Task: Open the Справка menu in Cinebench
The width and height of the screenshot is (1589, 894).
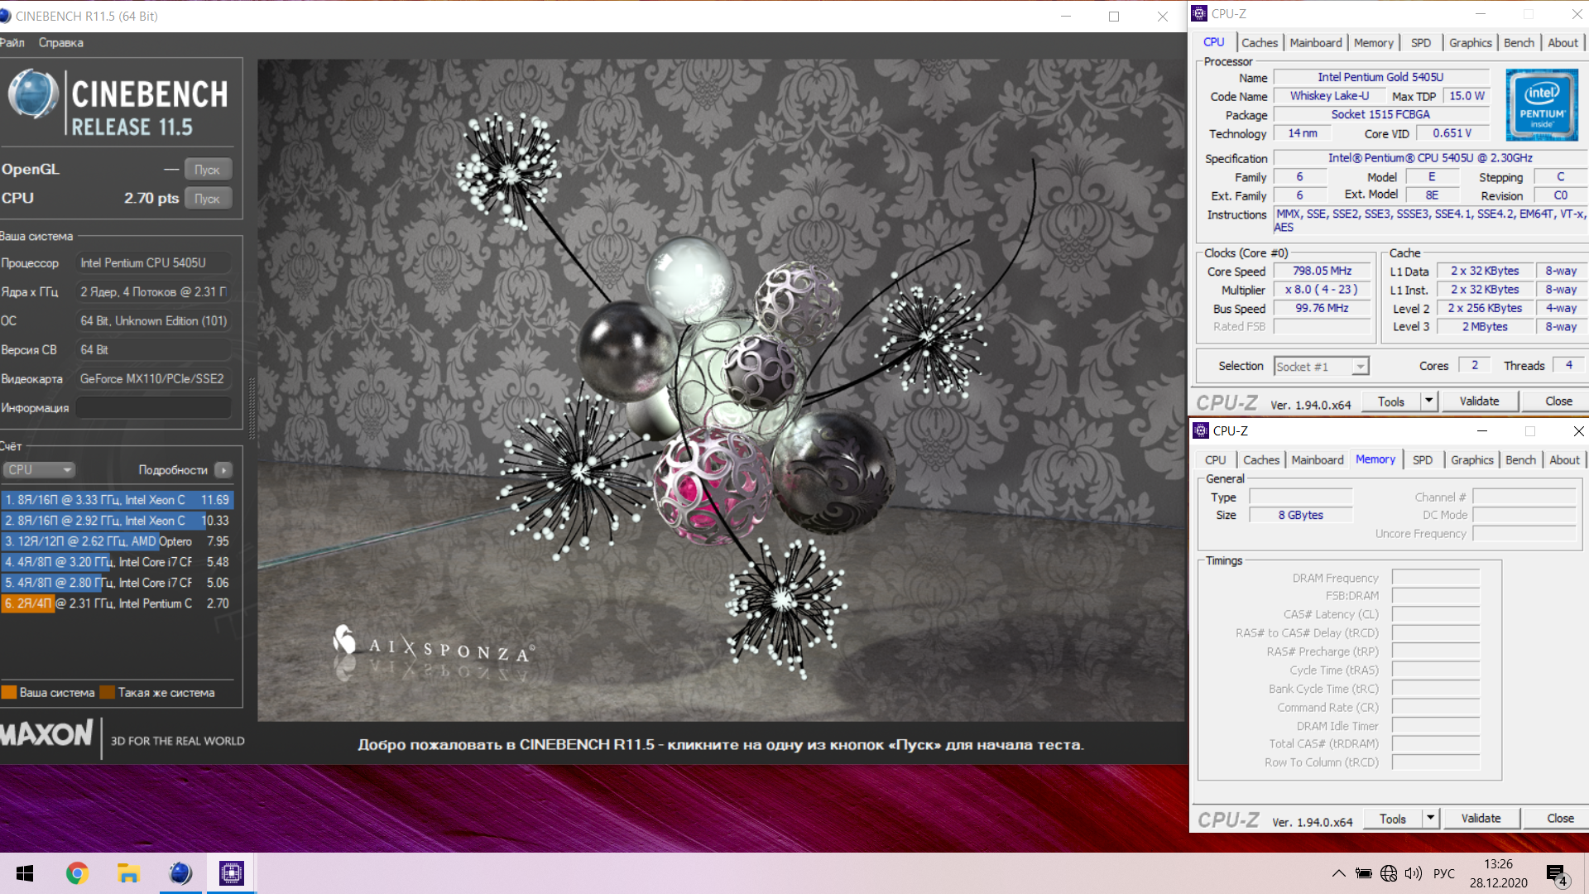Action: click(x=61, y=42)
